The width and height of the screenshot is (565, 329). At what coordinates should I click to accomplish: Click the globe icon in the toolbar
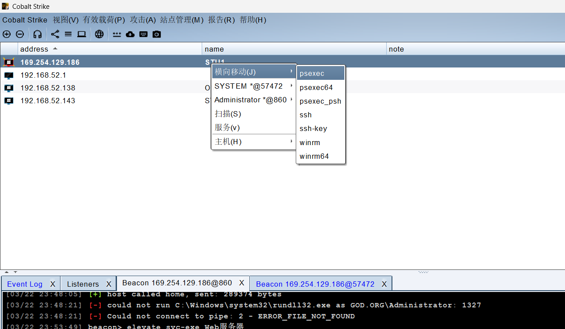coord(99,34)
